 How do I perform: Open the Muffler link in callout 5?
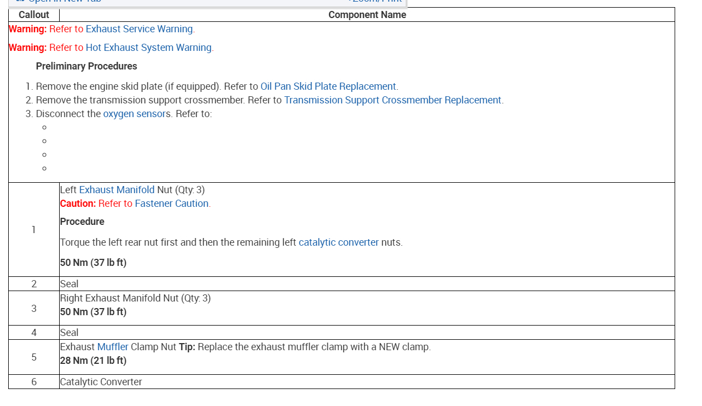[x=113, y=347]
